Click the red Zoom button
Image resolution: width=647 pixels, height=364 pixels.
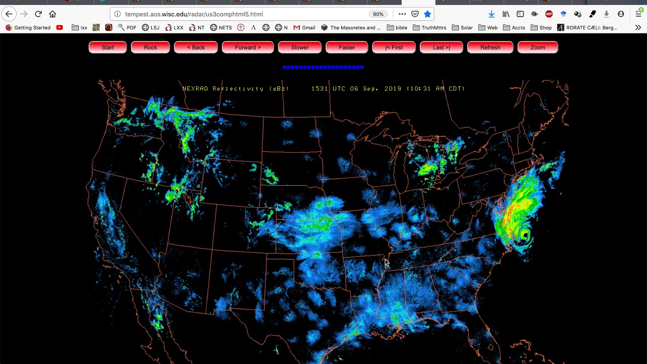click(538, 48)
